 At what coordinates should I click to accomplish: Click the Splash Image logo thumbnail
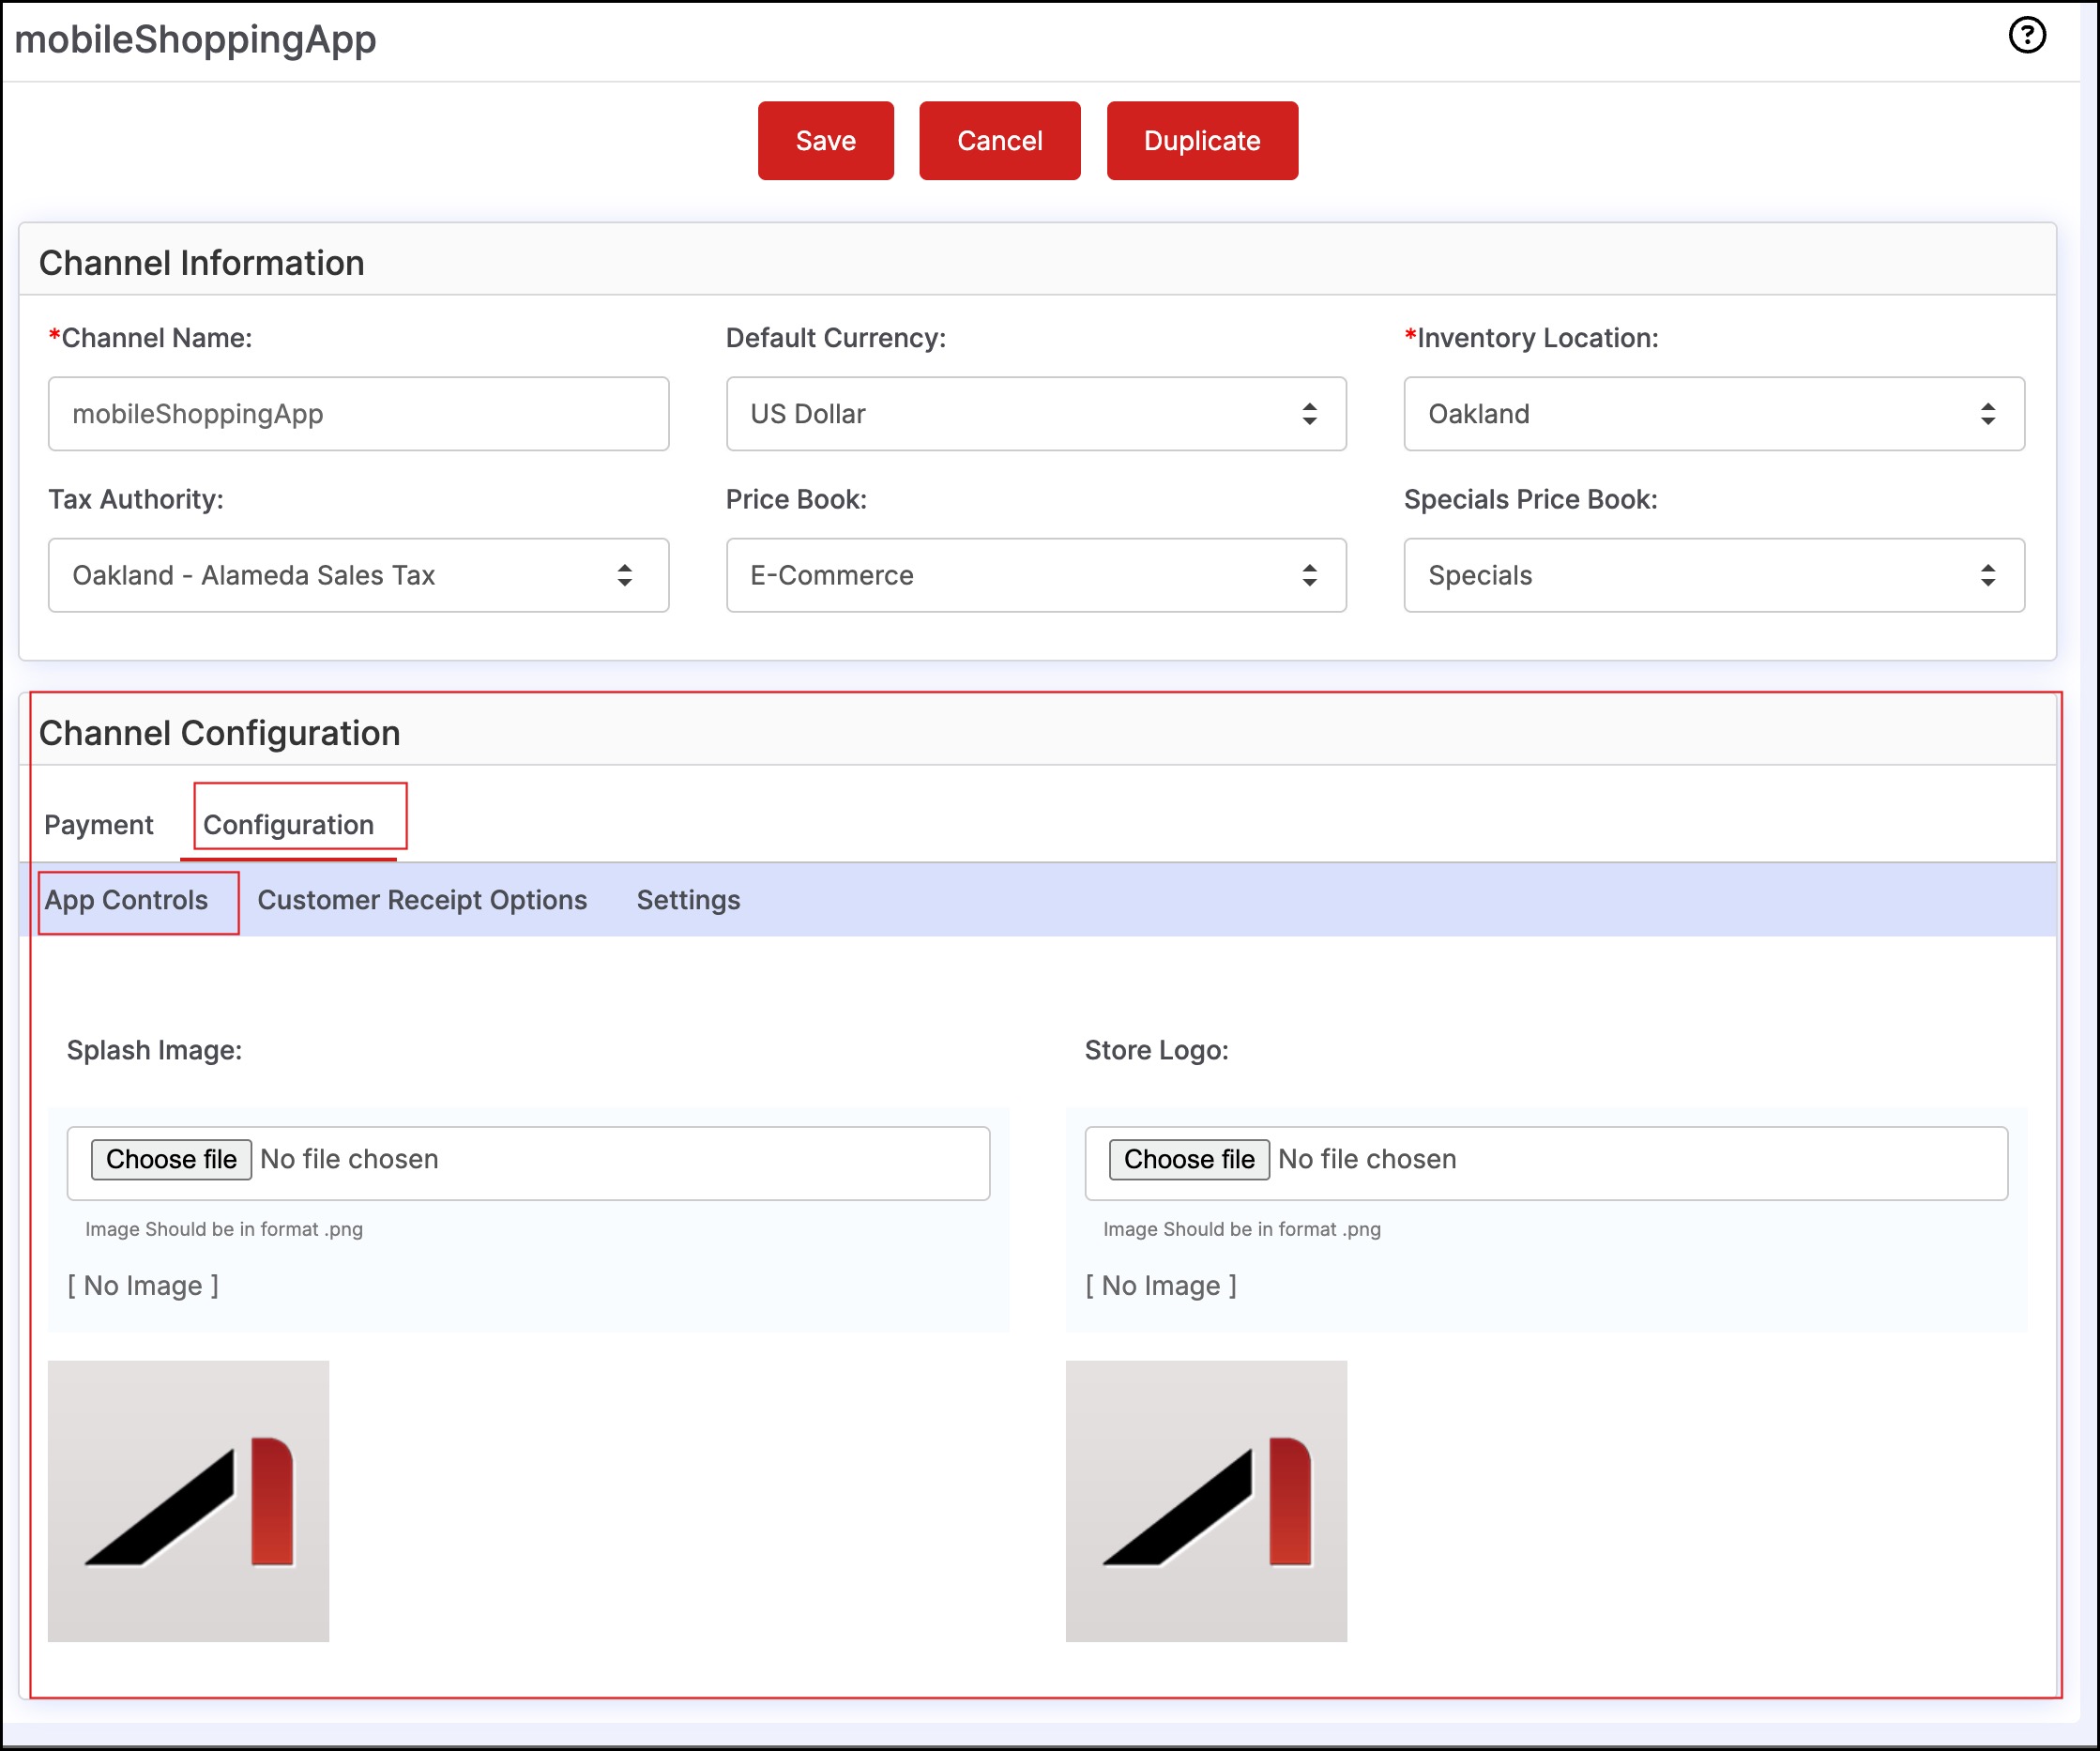(188, 1500)
